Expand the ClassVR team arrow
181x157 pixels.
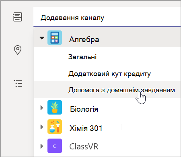tap(42, 146)
